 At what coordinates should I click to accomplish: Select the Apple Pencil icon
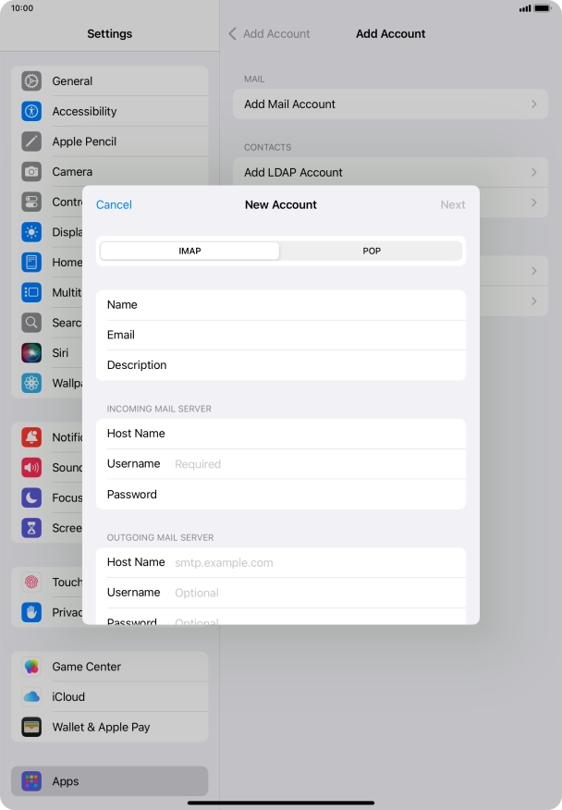coord(32,141)
